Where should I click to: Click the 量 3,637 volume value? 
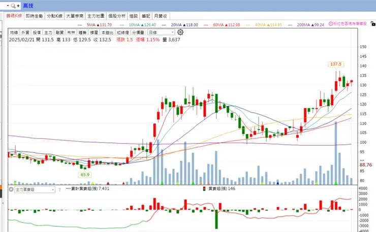(x=171, y=40)
